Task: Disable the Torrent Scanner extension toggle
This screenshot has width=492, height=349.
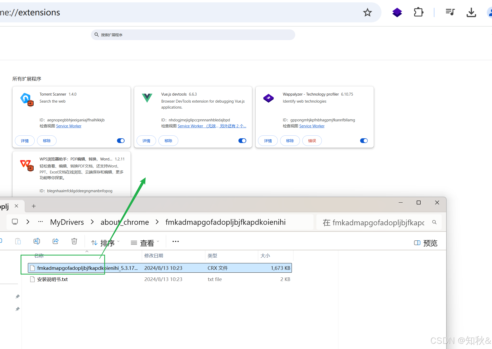Action: coord(121,141)
